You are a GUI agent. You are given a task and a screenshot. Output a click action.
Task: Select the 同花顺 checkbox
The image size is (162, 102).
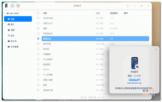38,49
